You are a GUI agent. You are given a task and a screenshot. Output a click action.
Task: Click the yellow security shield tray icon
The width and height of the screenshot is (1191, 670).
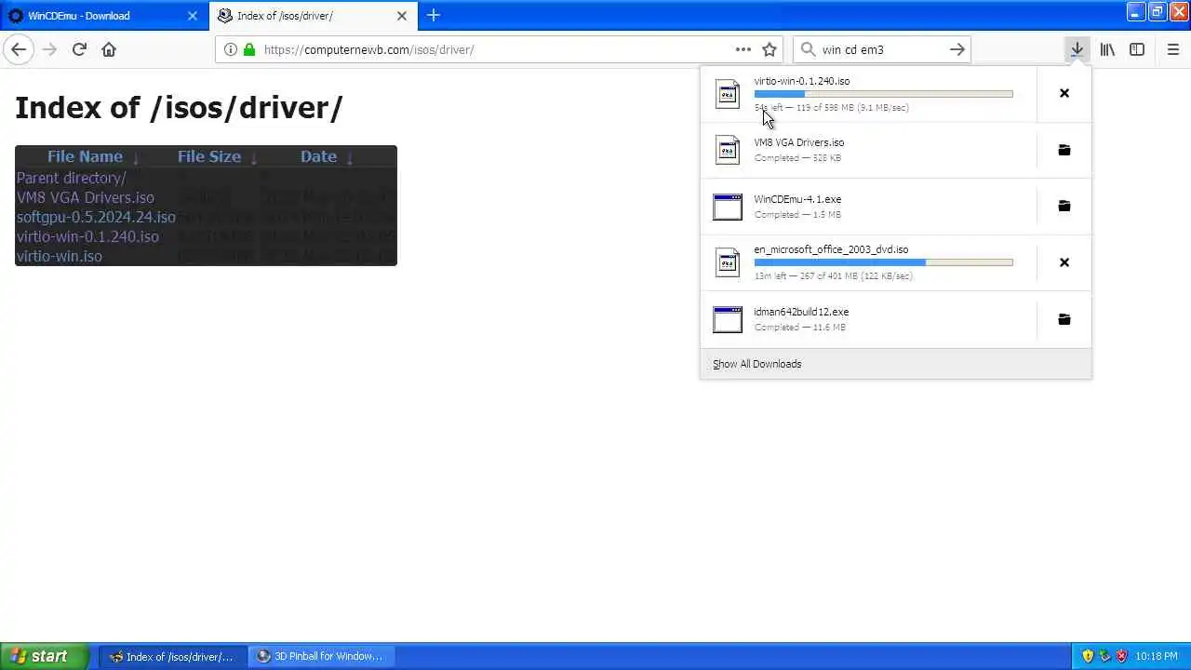[1088, 656]
